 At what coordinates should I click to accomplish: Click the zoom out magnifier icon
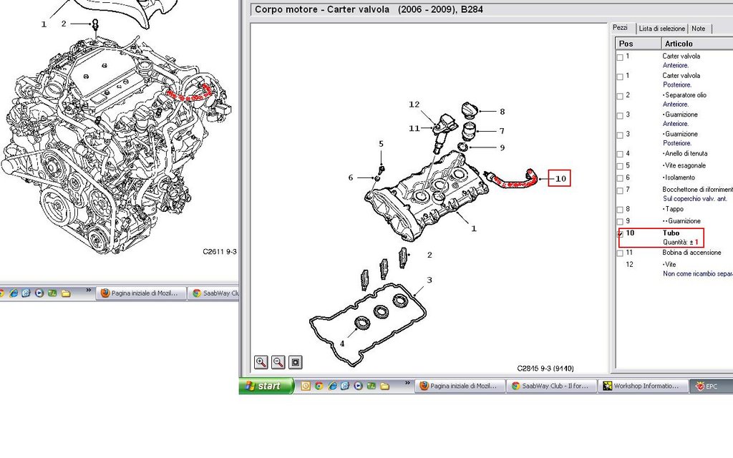pyautogui.click(x=278, y=361)
